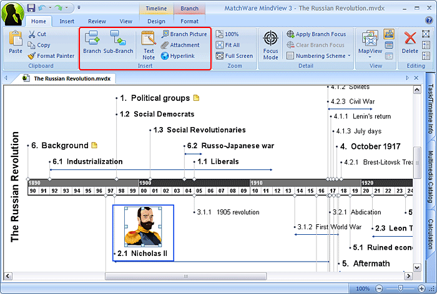Insert a Hyperlink
The width and height of the screenshot is (437, 294).
coord(178,56)
